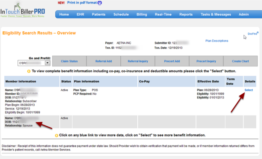Open the Schedule menu
Image resolution: width=262 pixels, height=159 pixels.
[x=121, y=14]
